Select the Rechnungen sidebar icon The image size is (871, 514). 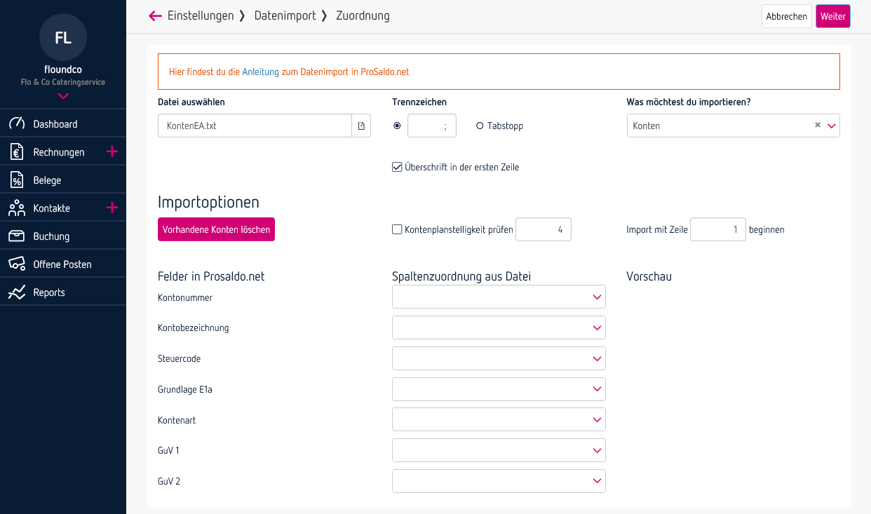coord(15,151)
